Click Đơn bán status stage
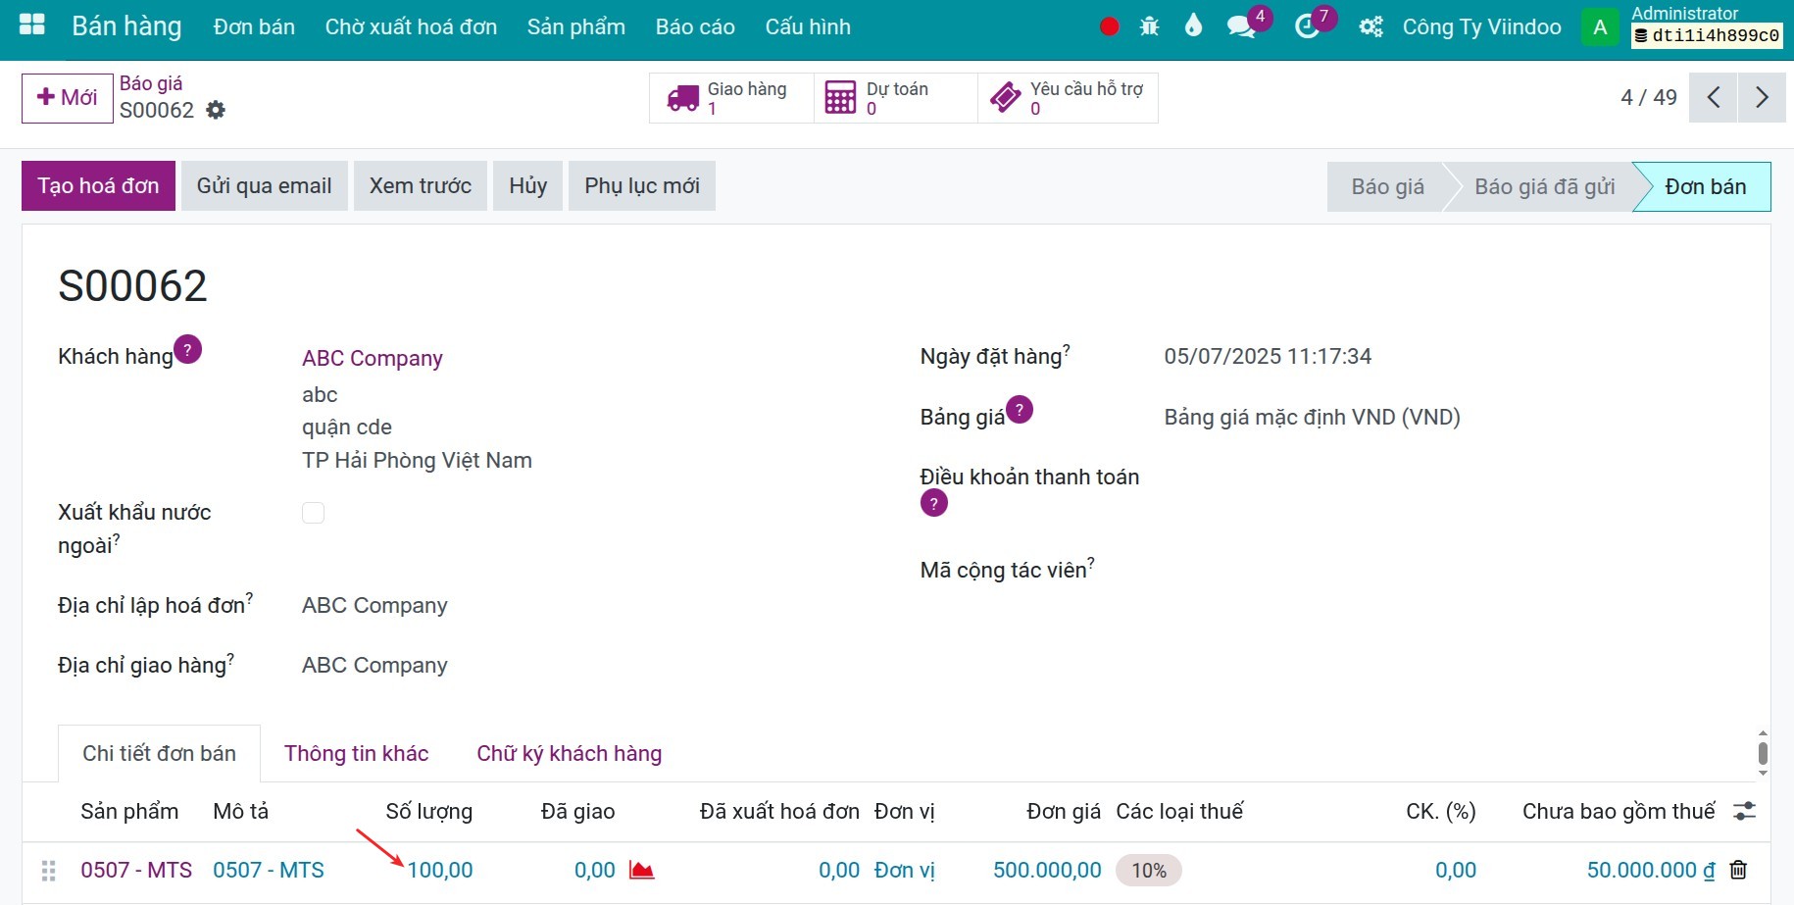 tap(1705, 186)
